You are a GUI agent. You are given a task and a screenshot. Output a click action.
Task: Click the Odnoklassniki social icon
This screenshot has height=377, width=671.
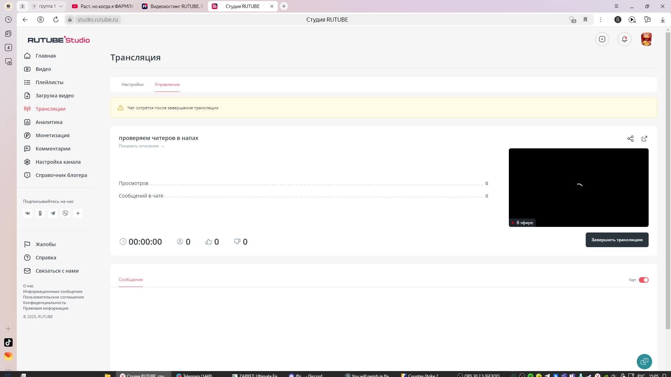click(x=40, y=213)
